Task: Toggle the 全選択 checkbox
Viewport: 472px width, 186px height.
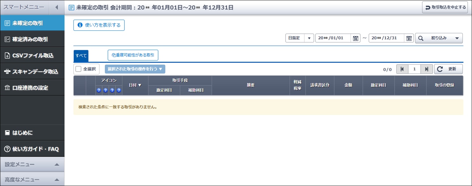Action: (x=78, y=69)
